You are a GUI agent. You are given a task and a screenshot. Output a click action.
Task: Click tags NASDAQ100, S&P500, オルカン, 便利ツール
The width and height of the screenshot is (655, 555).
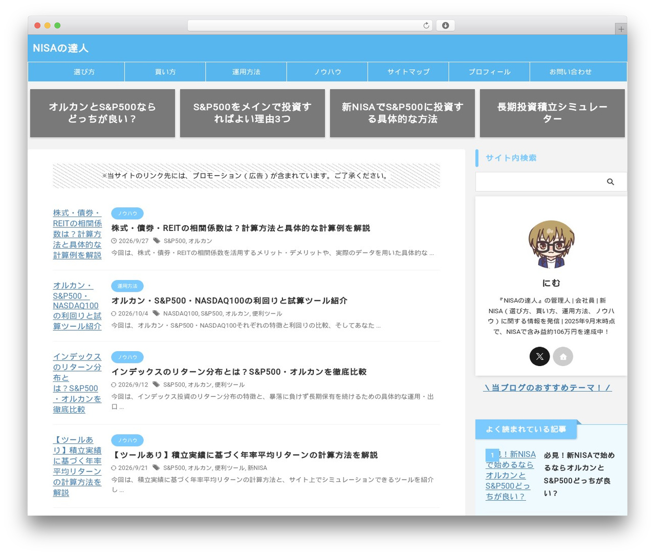[223, 313]
